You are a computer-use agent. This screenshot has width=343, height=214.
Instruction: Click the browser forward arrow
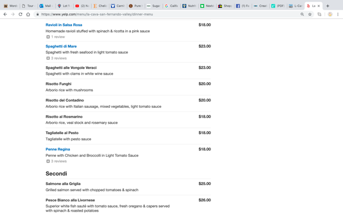coord(13,14)
